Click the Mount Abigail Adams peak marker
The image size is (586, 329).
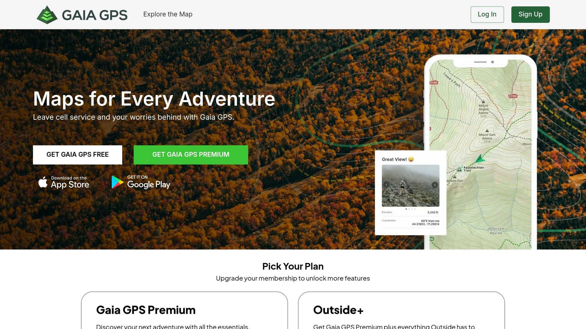coord(483,101)
